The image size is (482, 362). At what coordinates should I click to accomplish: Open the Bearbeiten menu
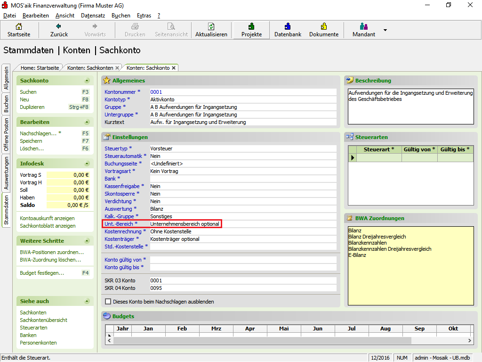(x=36, y=16)
